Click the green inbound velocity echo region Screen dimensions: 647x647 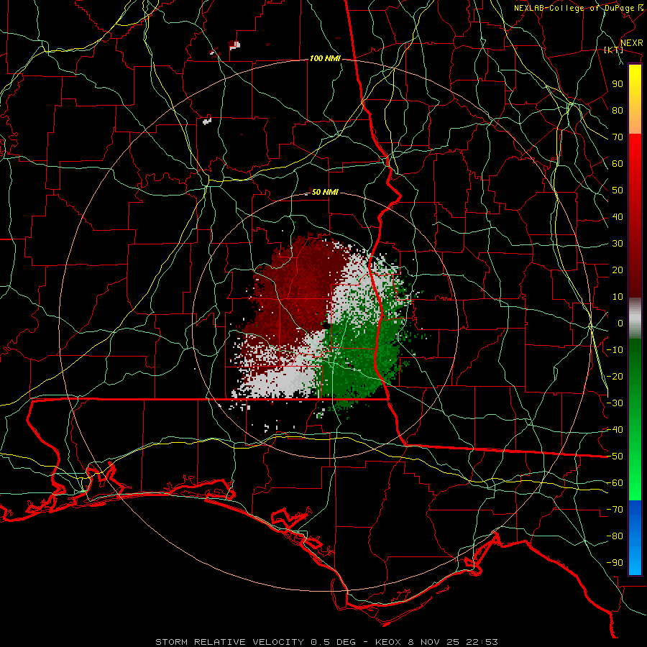pyautogui.click(x=359, y=355)
